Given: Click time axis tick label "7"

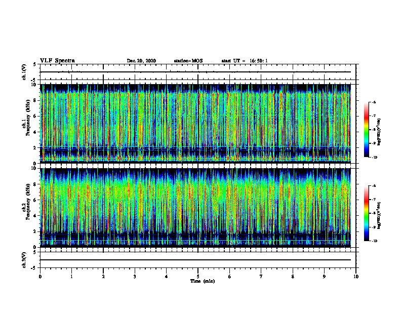Looking at the screenshot, I should click(261, 277).
